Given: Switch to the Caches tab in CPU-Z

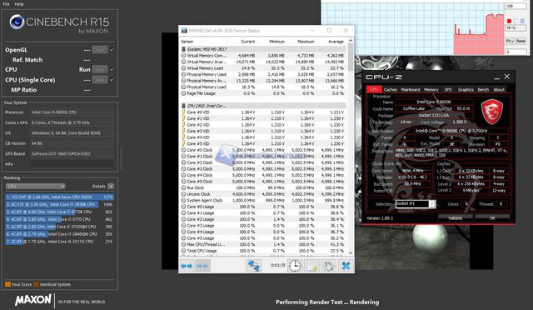Looking at the screenshot, I should click(391, 89).
